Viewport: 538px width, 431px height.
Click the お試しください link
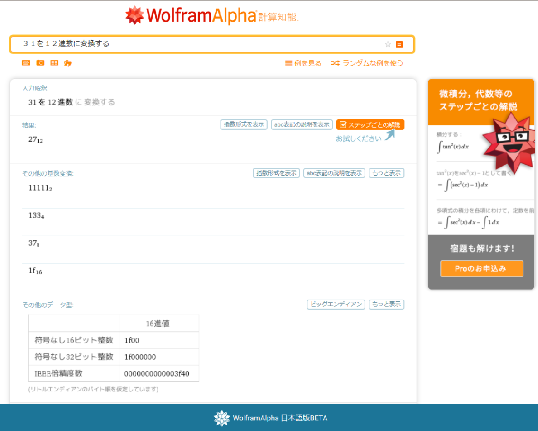[358, 139]
